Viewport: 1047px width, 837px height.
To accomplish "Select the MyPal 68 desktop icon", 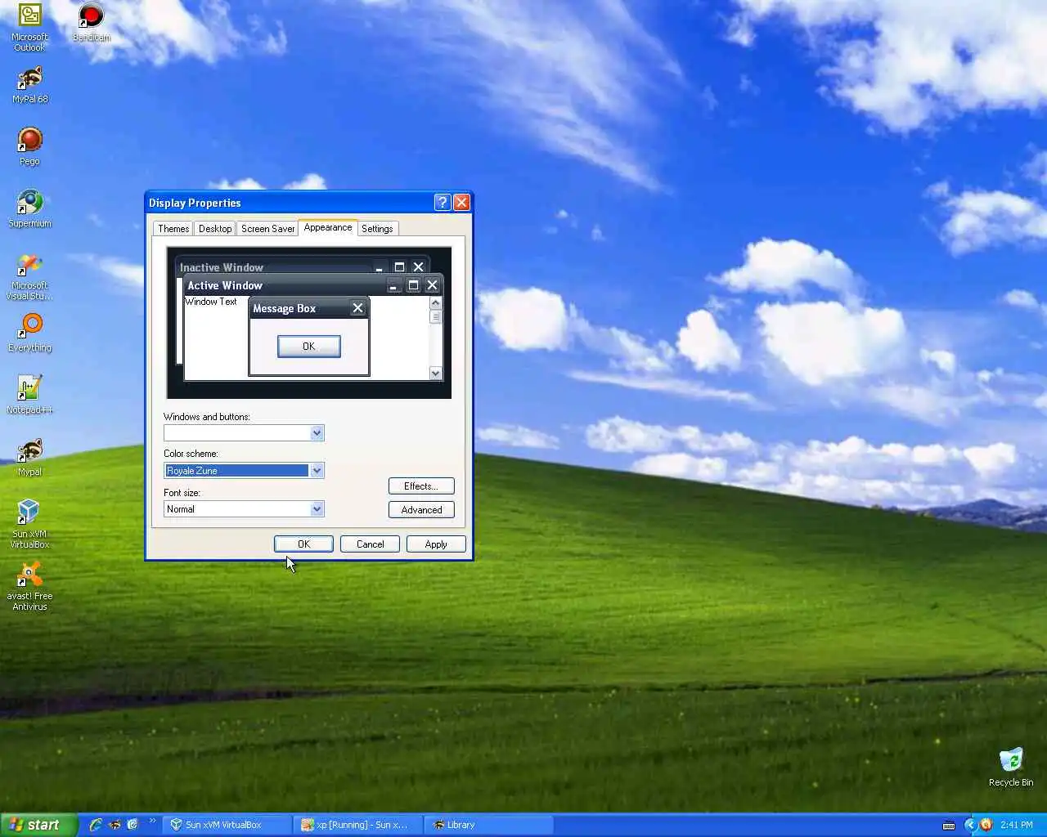I will (x=29, y=85).
